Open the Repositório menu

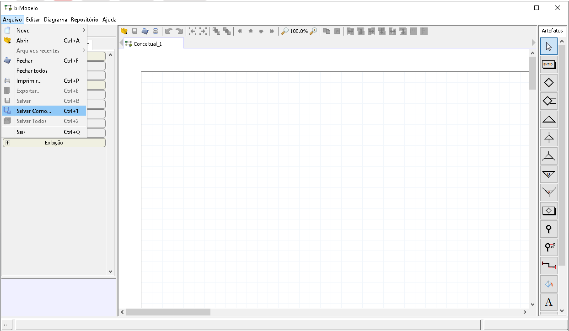point(85,20)
